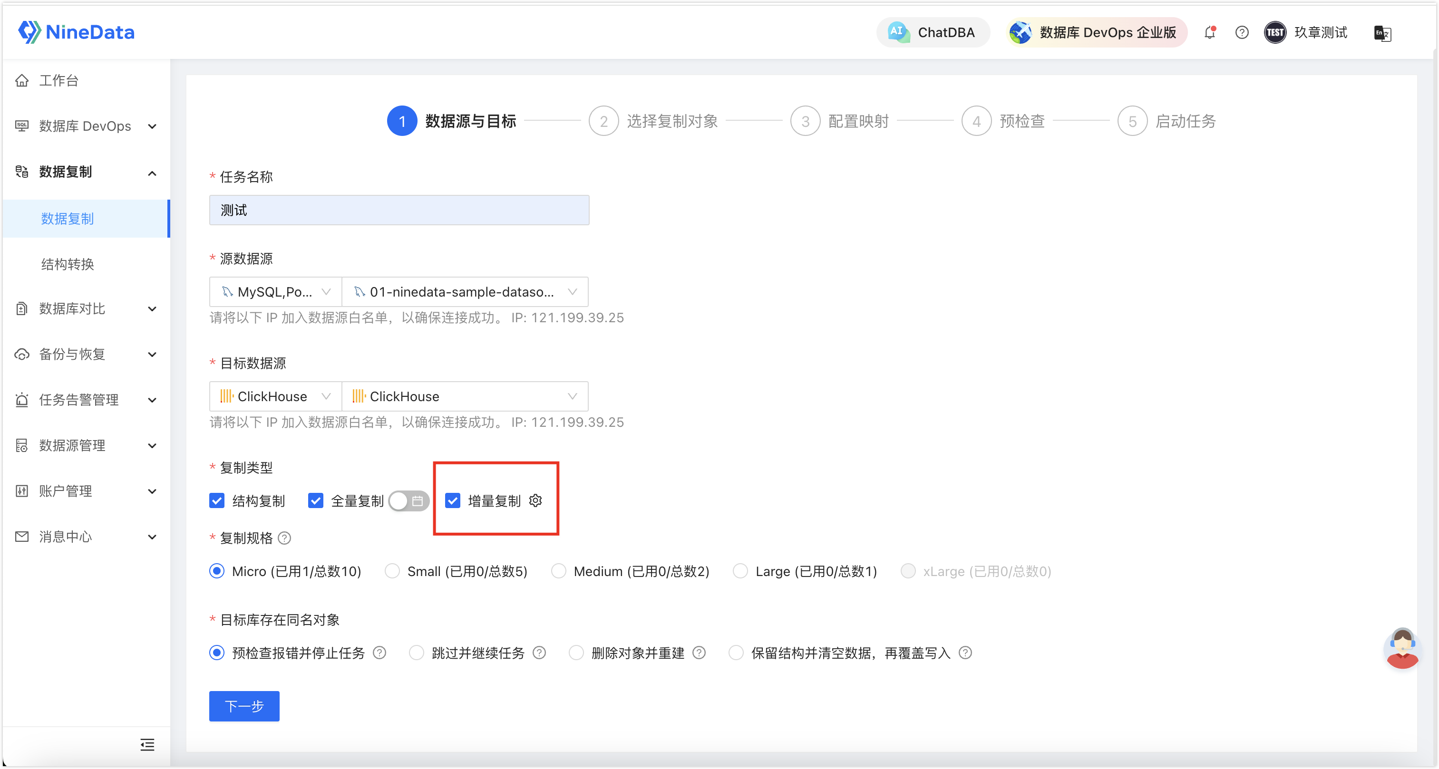This screenshot has height=769, width=1439.
Task: Select the Large replication spec
Action: (740, 571)
